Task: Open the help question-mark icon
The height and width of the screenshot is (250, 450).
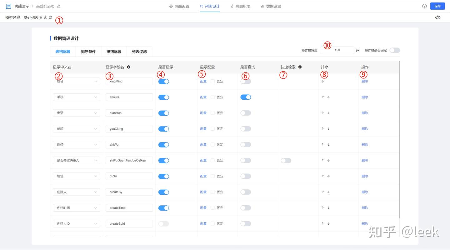Action: pos(424,6)
